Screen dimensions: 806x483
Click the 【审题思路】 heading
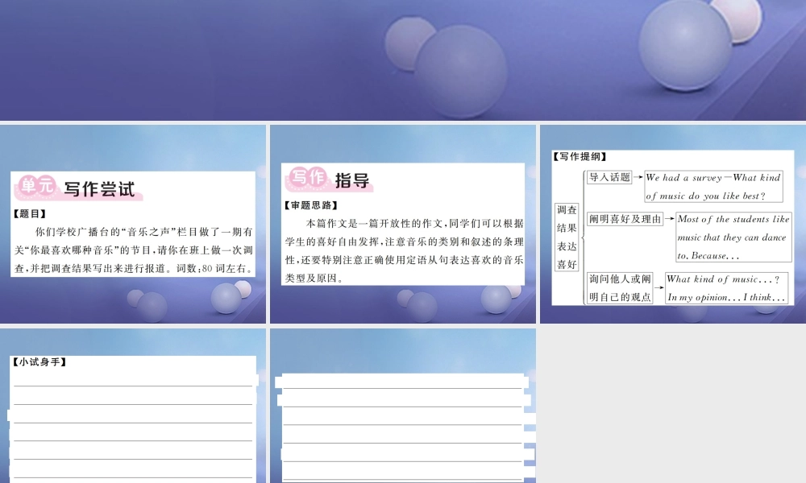(x=311, y=205)
